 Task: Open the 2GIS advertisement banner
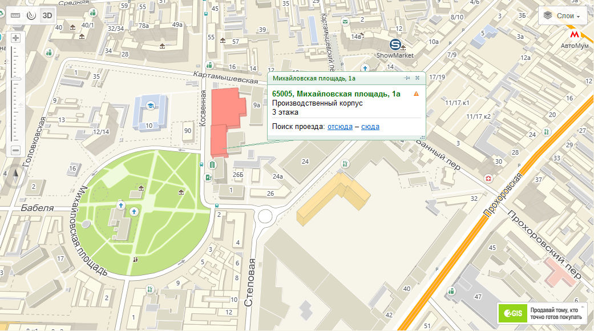(542, 313)
